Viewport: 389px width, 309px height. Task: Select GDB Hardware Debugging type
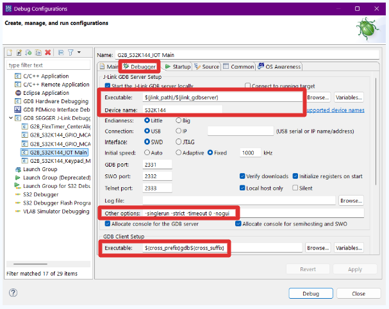pos(56,101)
